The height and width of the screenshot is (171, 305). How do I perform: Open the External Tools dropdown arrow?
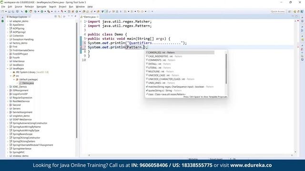(x=52, y=11)
